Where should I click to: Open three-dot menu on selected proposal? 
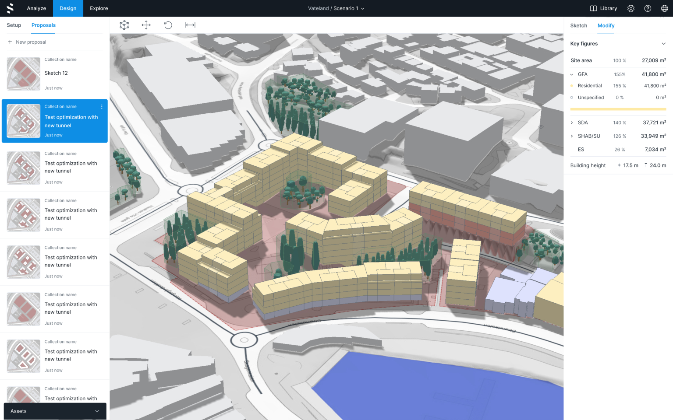[102, 107]
